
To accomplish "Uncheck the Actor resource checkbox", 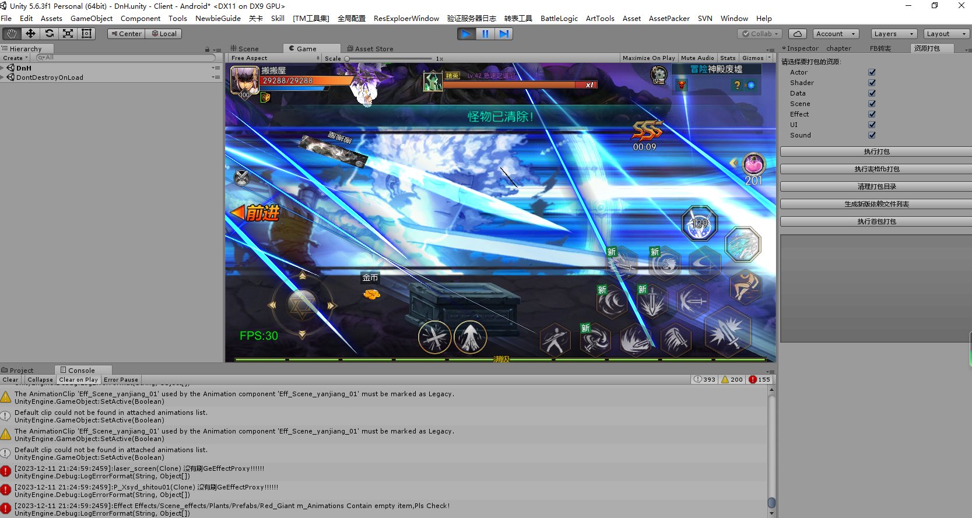I will pyautogui.click(x=872, y=72).
